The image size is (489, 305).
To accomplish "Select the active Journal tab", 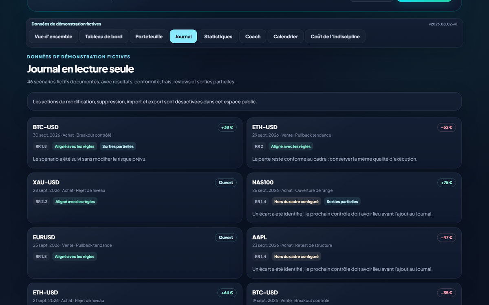I will point(183,36).
